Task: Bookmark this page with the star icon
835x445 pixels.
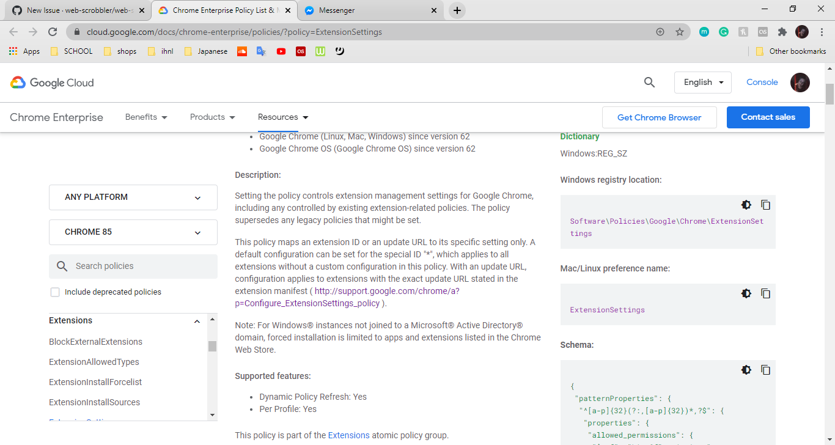Action: (x=680, y=31)
